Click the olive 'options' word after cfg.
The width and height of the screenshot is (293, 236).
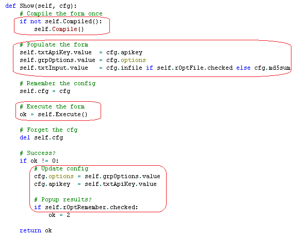(x=133, y=60)
